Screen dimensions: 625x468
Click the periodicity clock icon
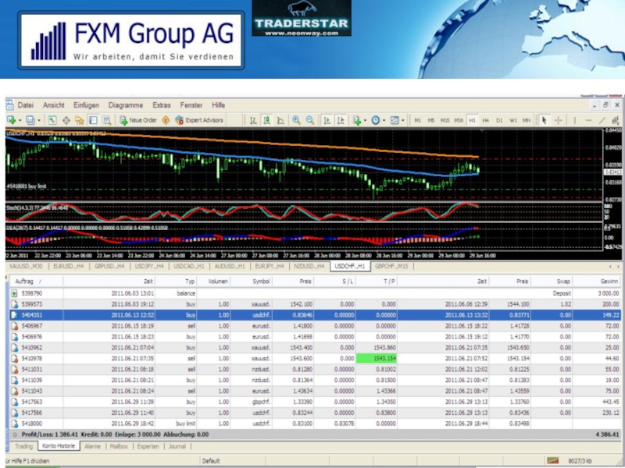376,120
